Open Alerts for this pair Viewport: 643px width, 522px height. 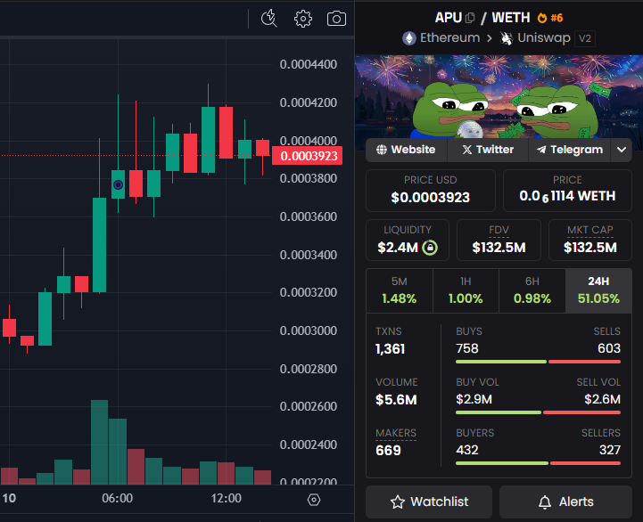(566, 502)
